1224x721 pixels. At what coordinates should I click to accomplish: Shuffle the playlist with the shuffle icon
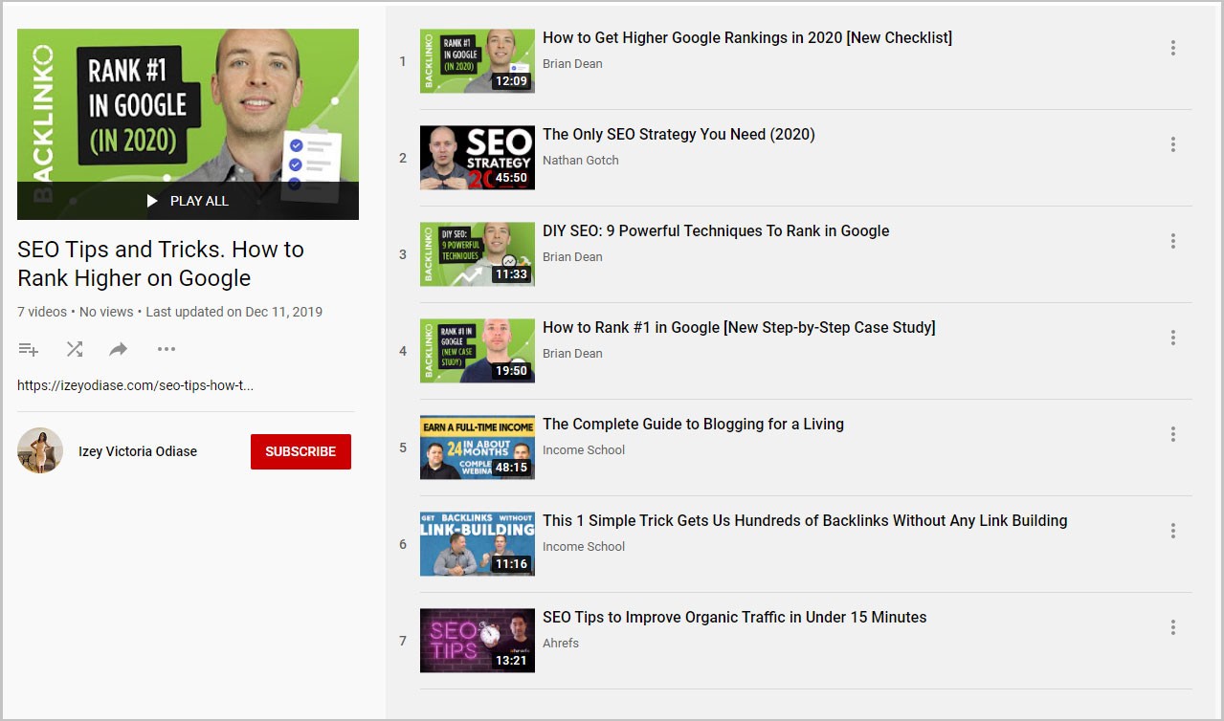click(74, 350)
